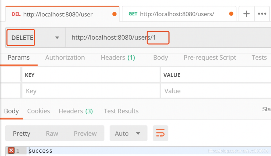
Task: Click the unsaved changes dot on DELETE tab
Action: coord(115,14)
